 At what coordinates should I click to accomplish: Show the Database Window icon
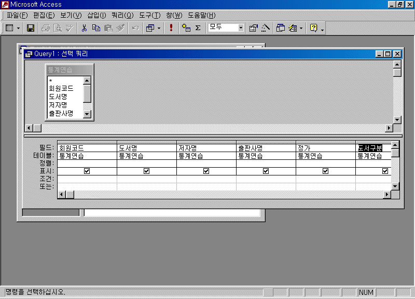click(281, 28)
